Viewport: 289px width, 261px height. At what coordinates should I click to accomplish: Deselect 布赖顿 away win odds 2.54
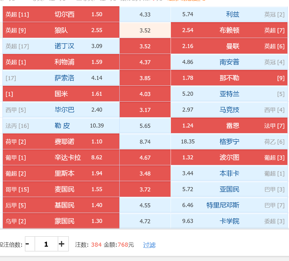tap(229, 30)
